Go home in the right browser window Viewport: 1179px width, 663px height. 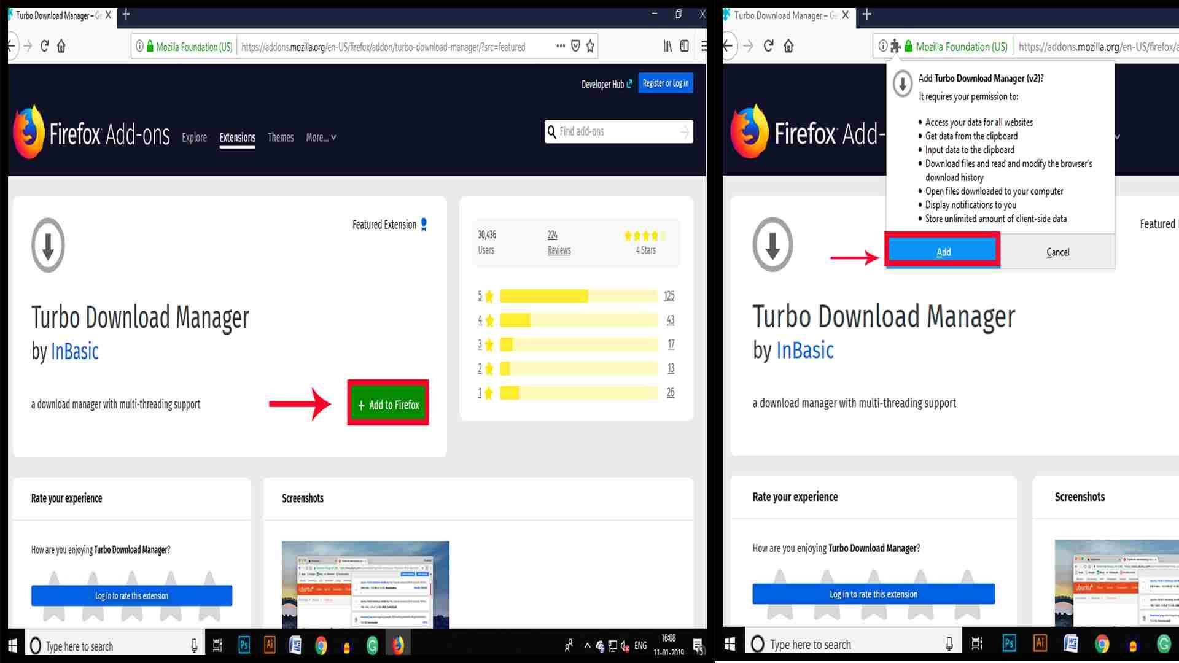789,46
